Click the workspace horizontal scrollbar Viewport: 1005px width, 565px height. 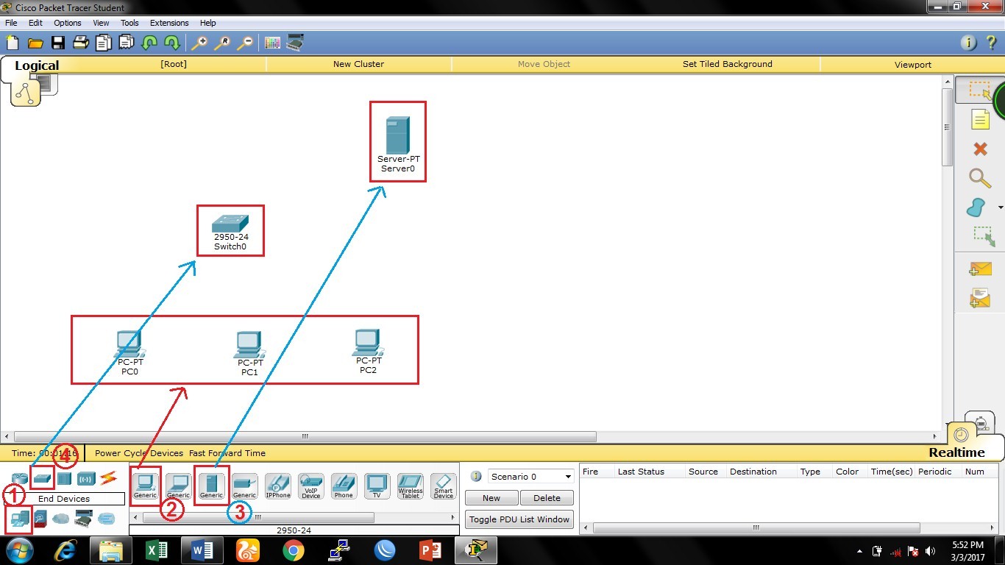point(302,436)
